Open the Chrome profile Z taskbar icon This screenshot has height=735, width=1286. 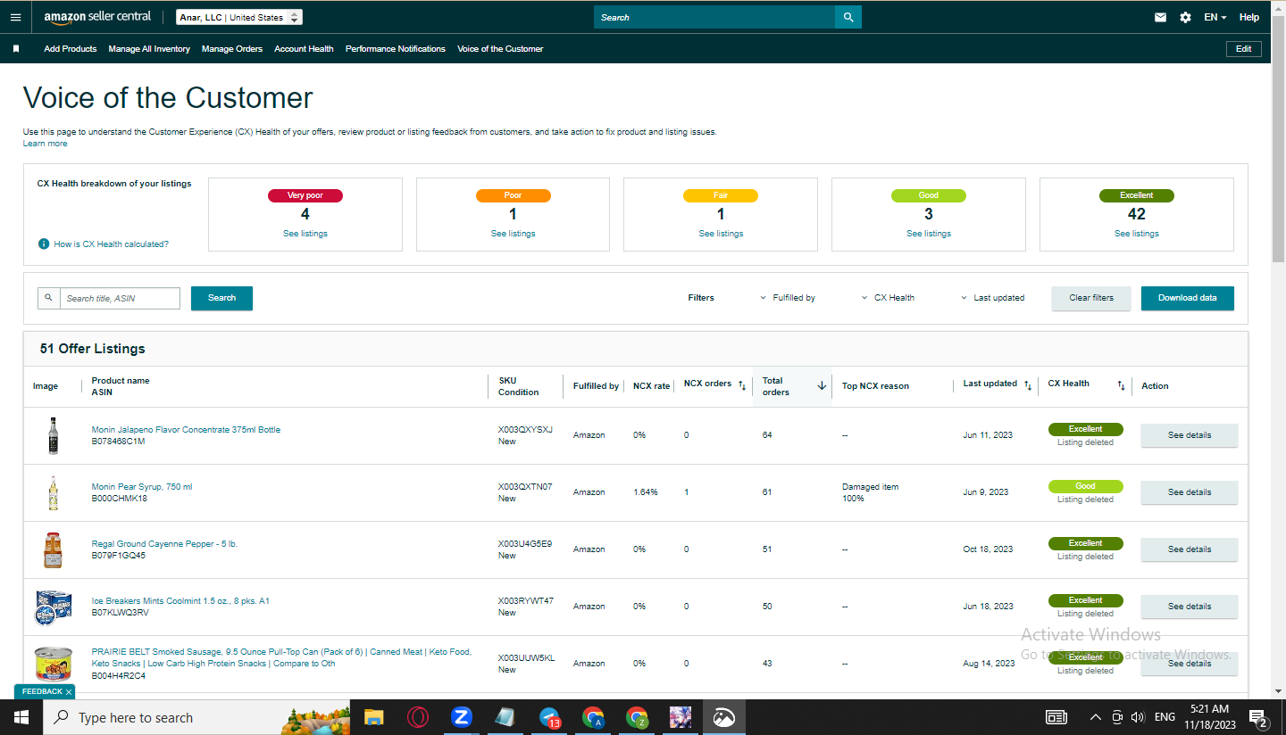click(x=637, y=717)
